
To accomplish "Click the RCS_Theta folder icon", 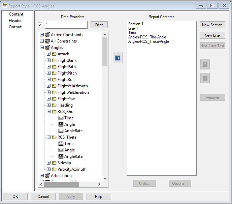I will tap(54, 137).
